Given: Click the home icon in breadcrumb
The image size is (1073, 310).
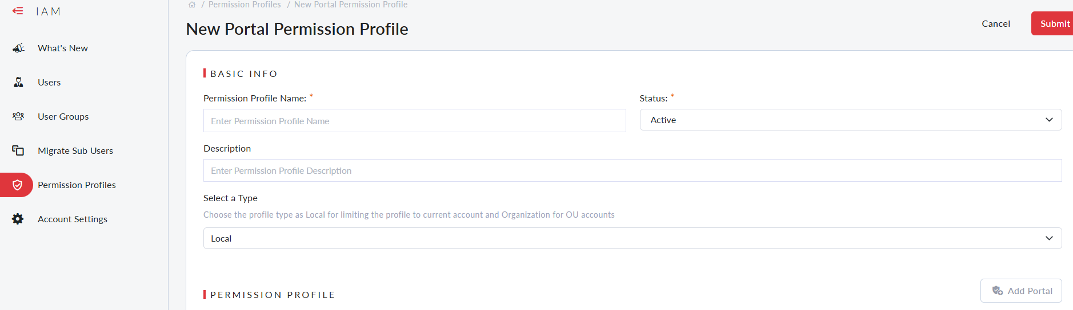Looking at the screenshot, I should [x=192, y=5].
